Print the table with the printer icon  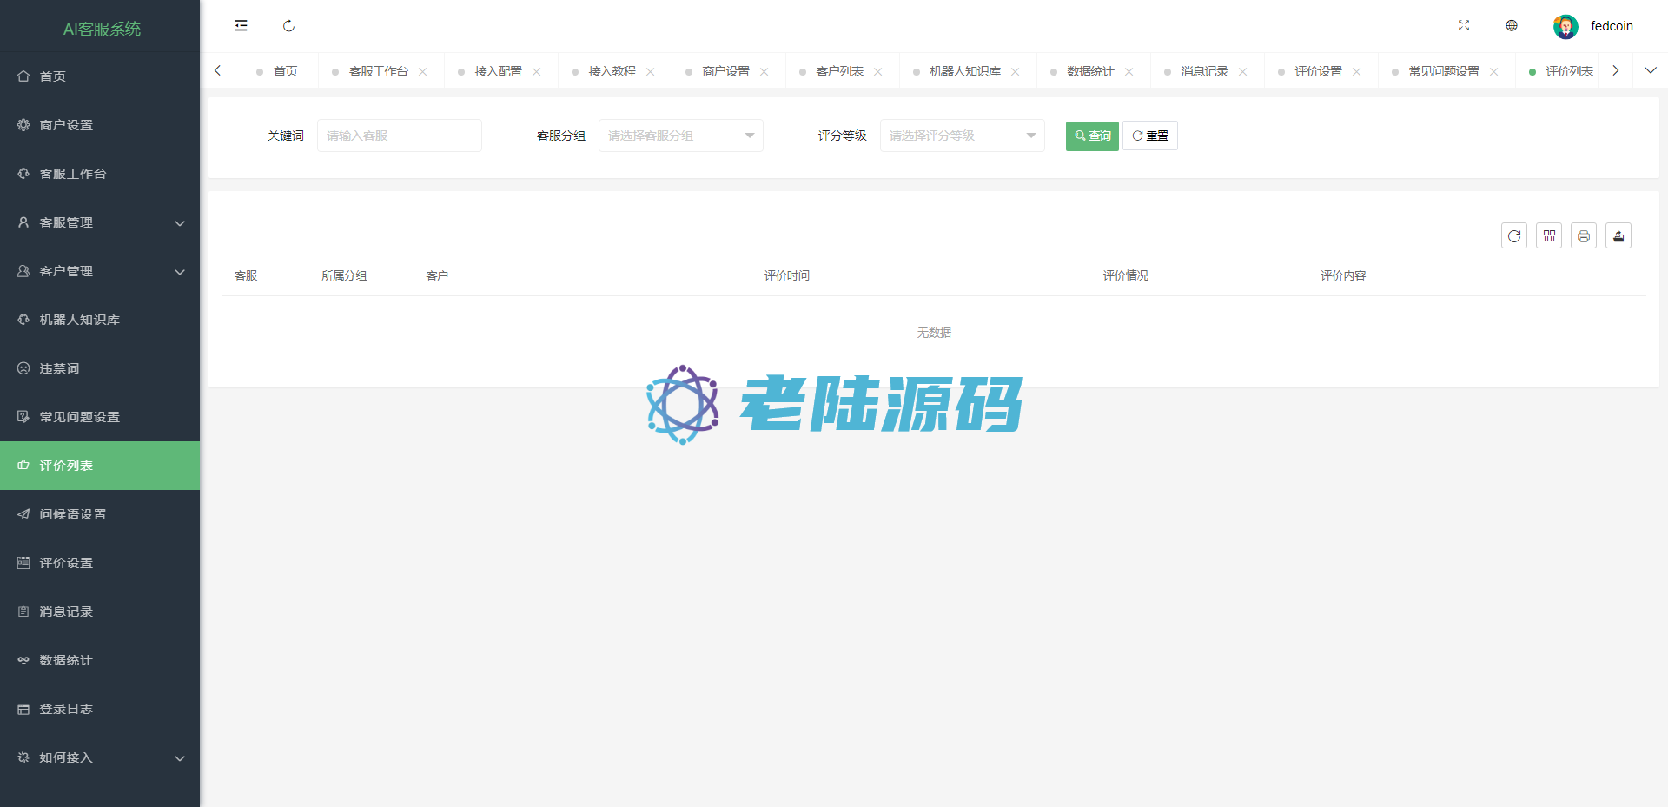pos(1584,236)
